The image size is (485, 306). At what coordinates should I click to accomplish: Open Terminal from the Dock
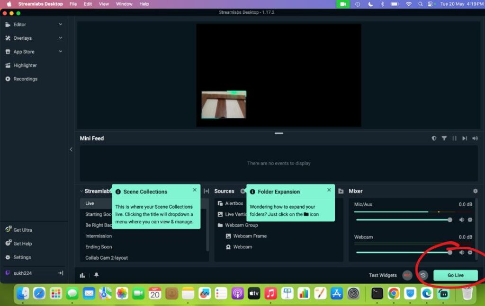click(377, 293)
